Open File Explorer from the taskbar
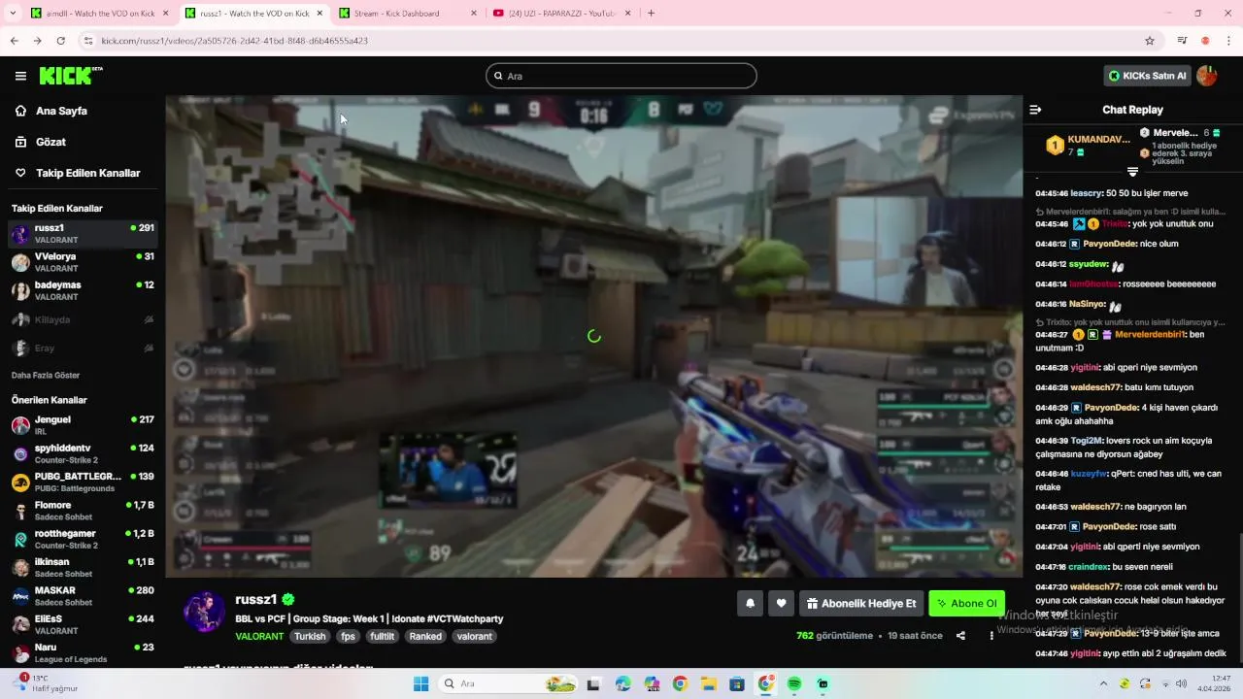Viewport: 1243px width, 699px height. (x=709, y=684)
